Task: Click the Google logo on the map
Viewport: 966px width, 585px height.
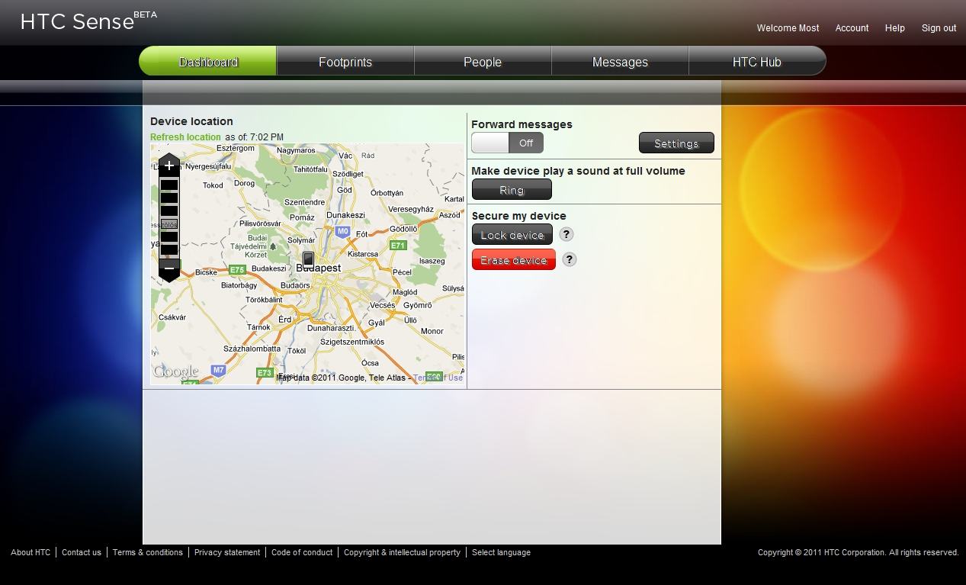Action: [175, 371]
